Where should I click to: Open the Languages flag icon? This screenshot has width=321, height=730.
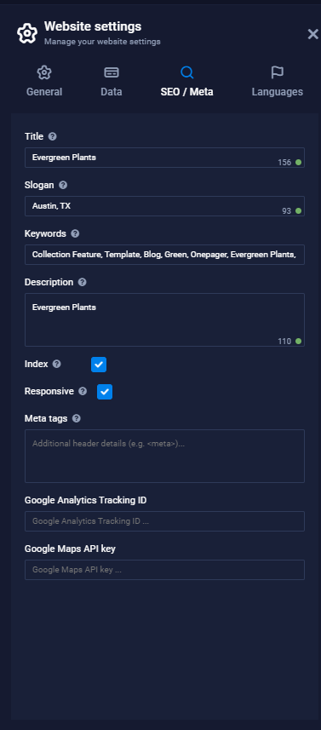(x=278, y=72)
